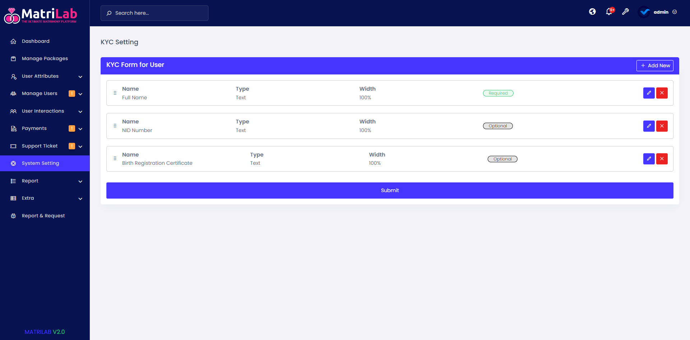Open System Setting via its gear icon
This screenshot has height=340, width=690.
coord(13,163)
